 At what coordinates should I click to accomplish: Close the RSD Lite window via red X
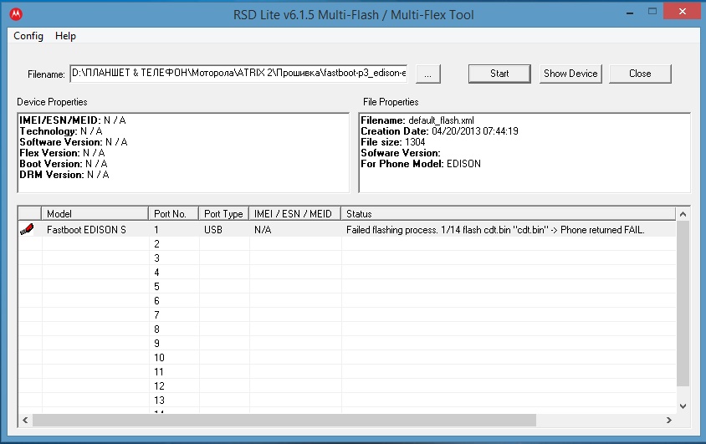coord(682,12)
